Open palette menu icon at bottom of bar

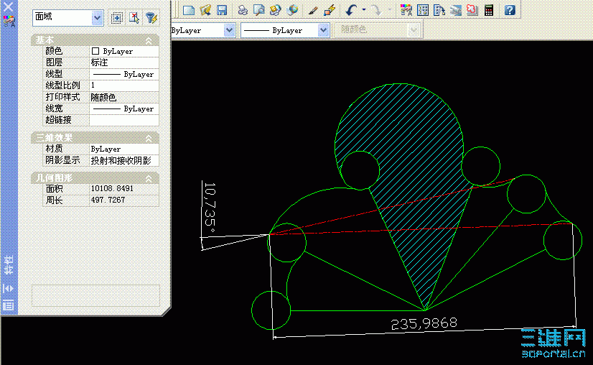pos(9,305)
